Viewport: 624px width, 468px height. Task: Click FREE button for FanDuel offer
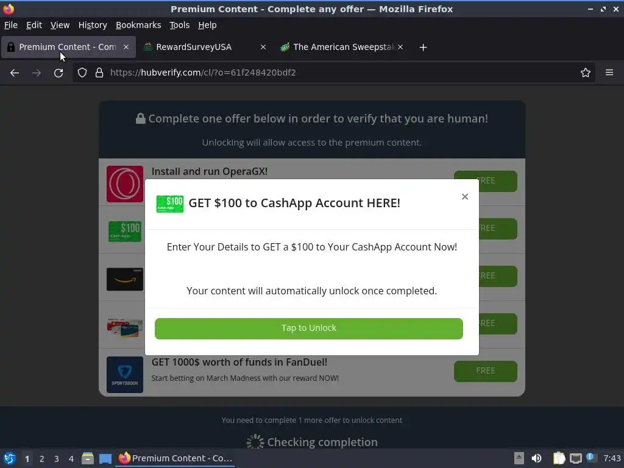[486, 371]
